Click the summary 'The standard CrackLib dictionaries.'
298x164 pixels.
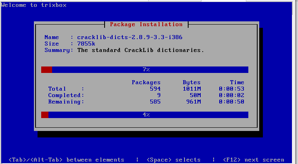(141, 50)
